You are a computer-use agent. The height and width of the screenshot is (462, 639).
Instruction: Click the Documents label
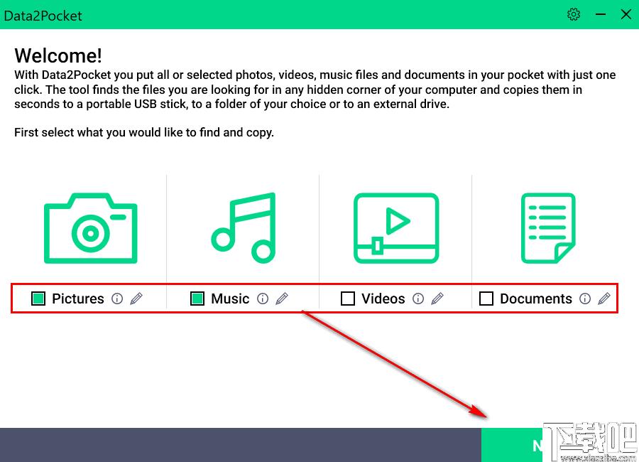click(536, 299)
